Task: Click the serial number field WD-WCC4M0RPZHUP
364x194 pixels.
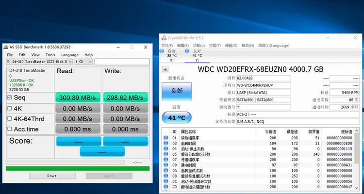Action: [264, 85]
